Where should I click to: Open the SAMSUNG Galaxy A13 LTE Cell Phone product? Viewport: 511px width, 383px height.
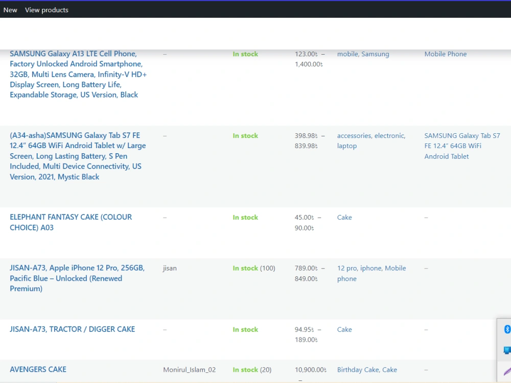(x=78, y=74)
